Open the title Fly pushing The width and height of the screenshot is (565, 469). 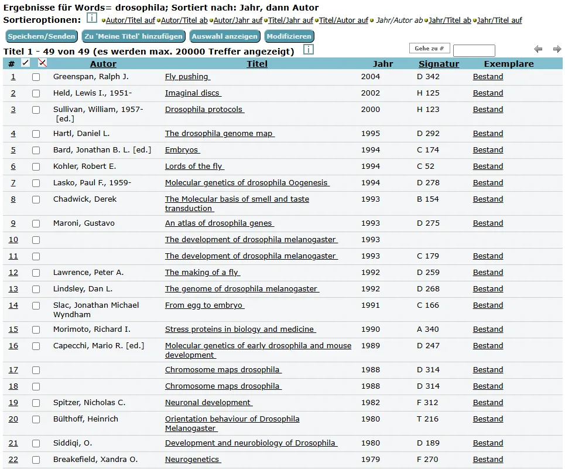pyautogui.click(x=188, y=77)
